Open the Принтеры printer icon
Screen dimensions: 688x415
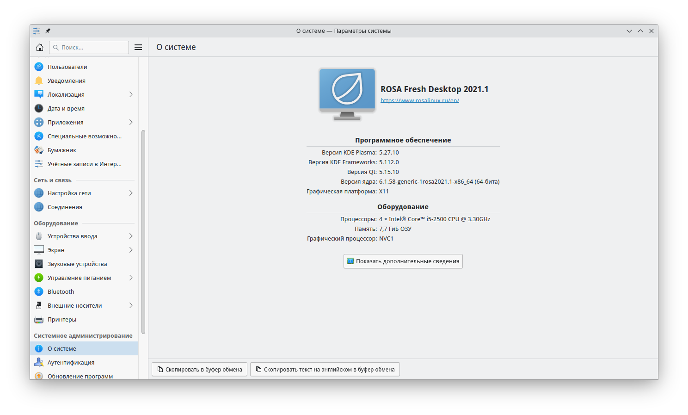(x=39, y=319)
